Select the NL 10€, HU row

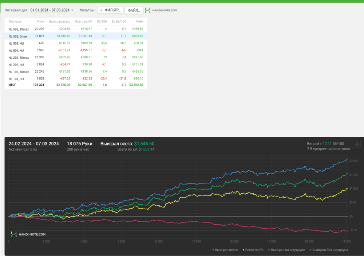coord(76,79)
